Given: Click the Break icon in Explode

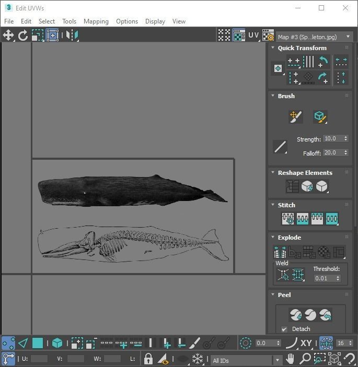Looking at the screenshot, I should click(x=280, y=252).
